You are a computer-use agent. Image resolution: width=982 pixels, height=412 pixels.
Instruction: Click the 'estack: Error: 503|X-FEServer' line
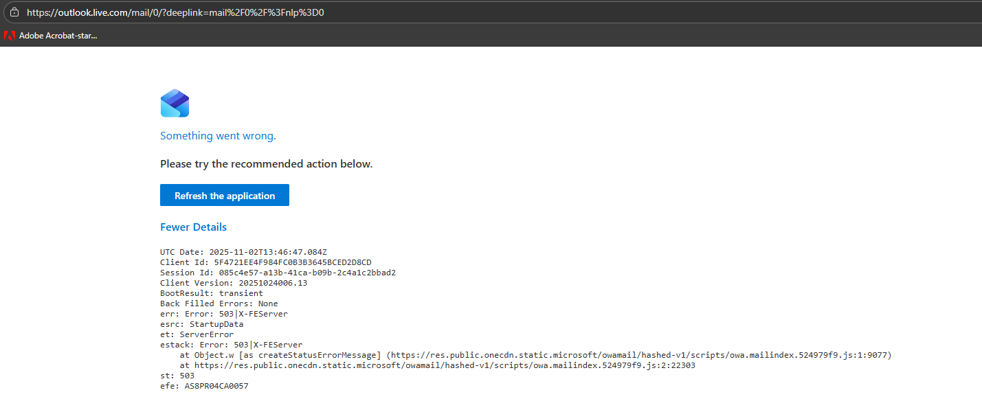tap(231, 345)
